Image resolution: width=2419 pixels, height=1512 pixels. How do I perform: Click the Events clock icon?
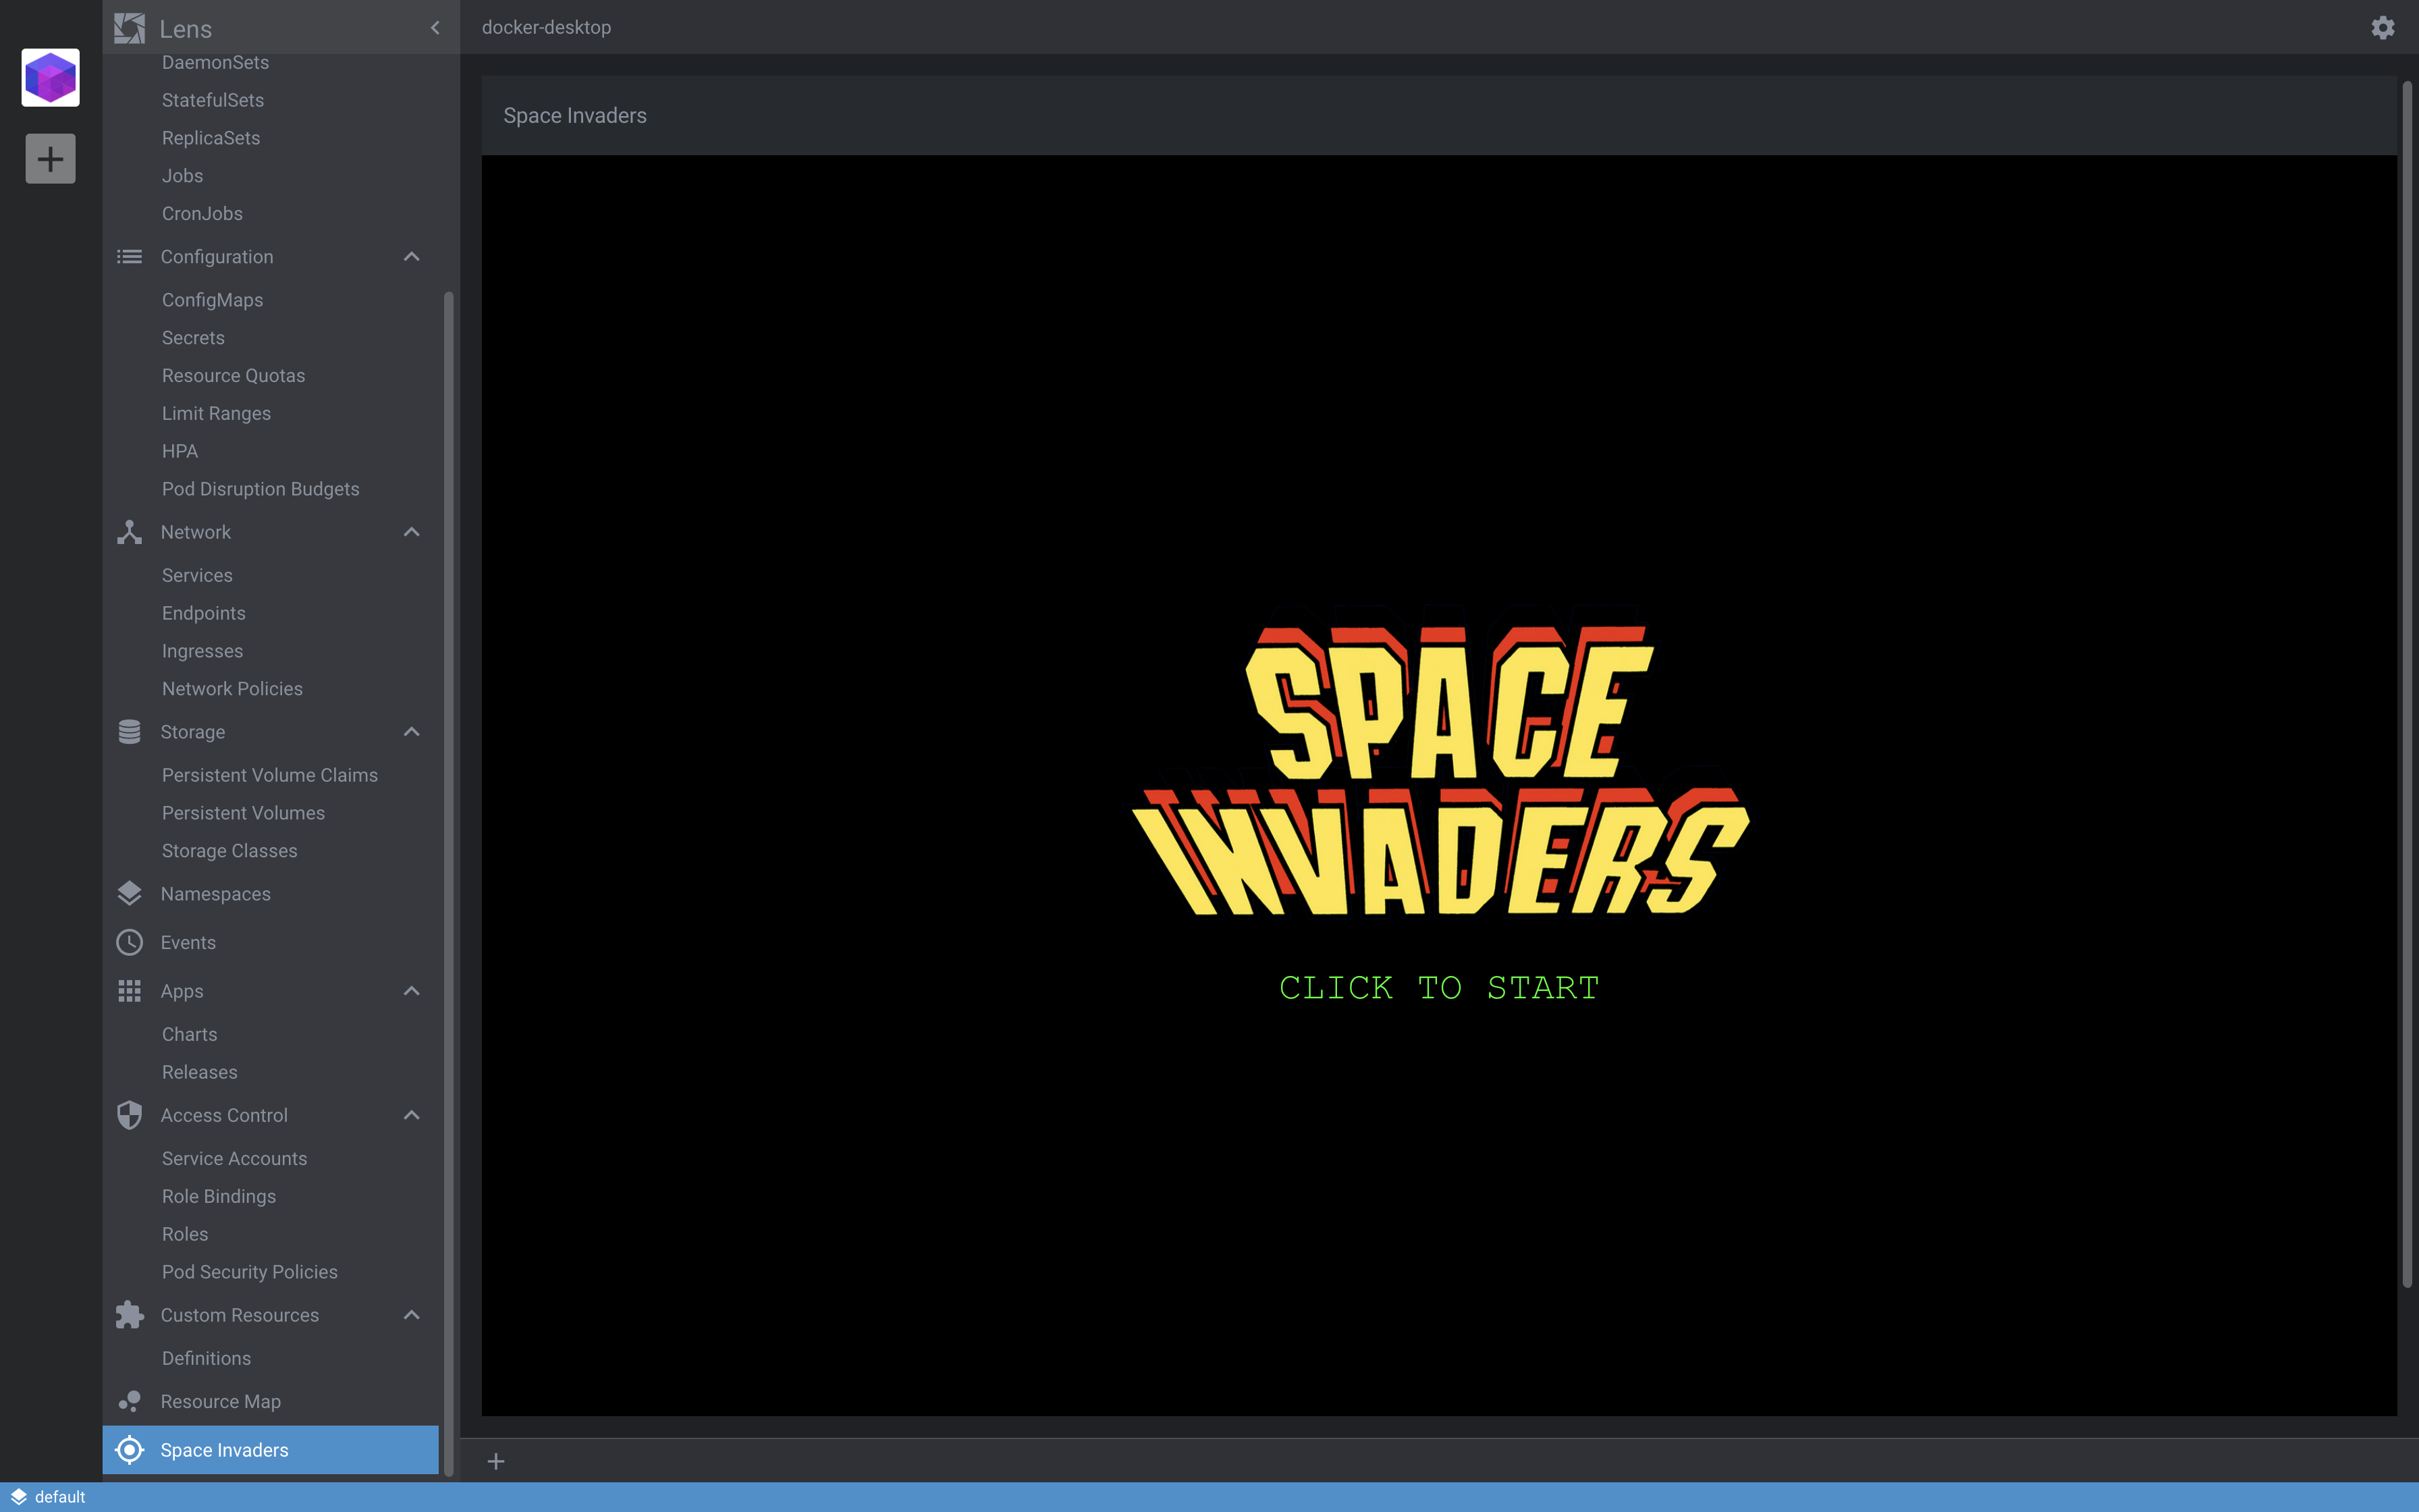129,942
